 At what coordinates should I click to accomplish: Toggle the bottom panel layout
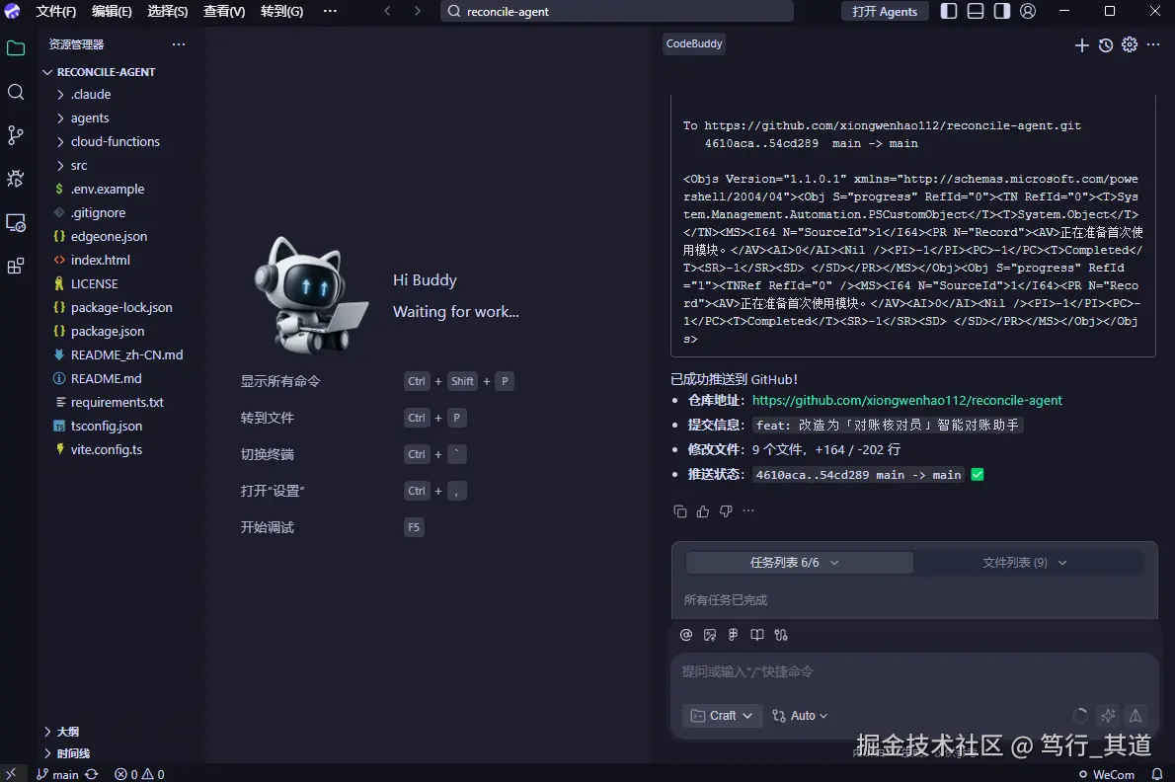click(975, 11)
